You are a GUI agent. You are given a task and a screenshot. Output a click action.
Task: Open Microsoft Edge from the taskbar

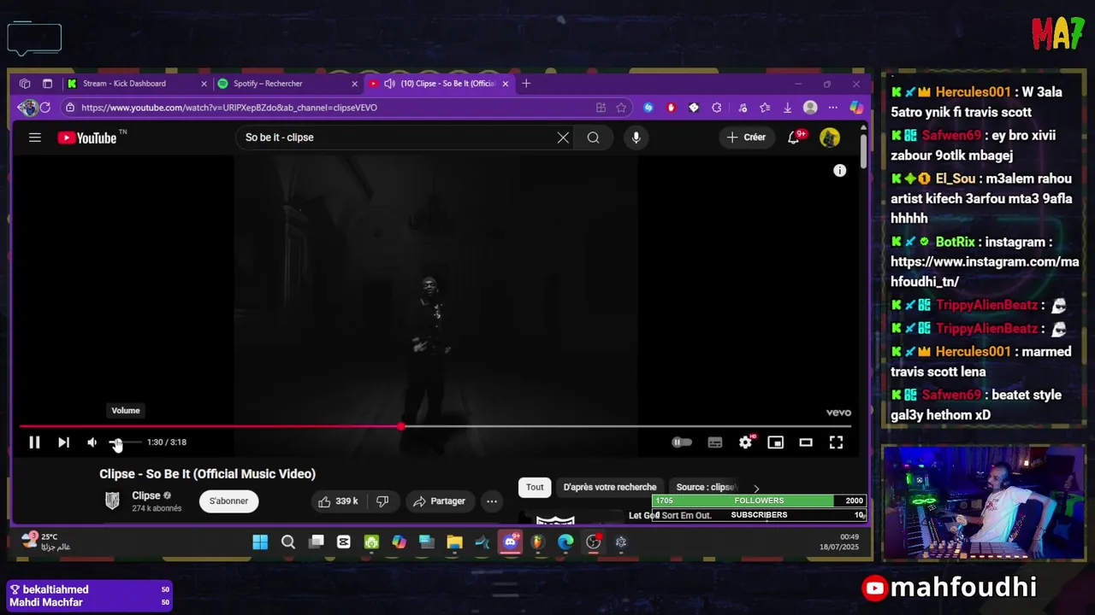(x=565, y=542)
